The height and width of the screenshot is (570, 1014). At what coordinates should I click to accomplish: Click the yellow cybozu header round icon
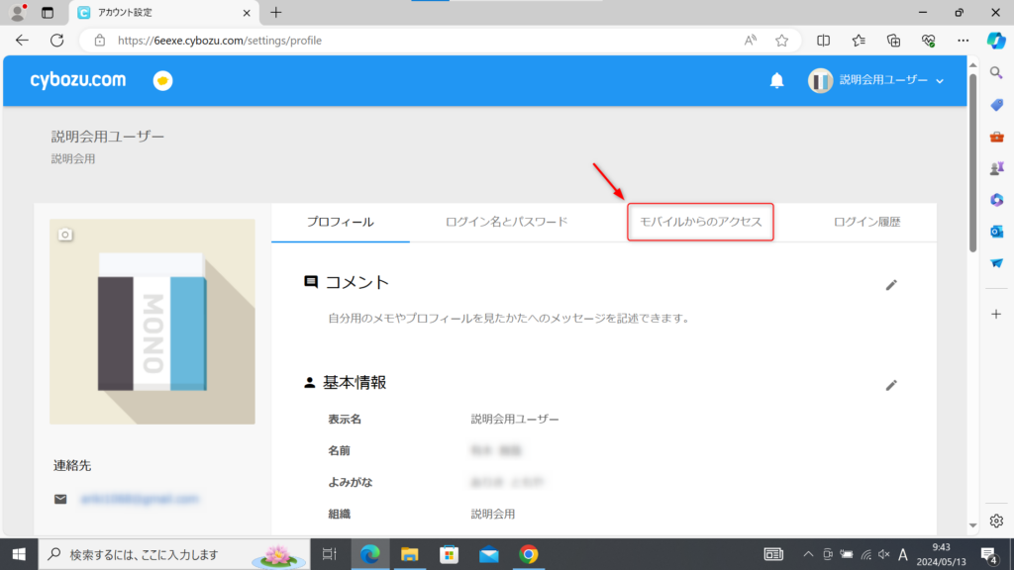click(162, 81)
